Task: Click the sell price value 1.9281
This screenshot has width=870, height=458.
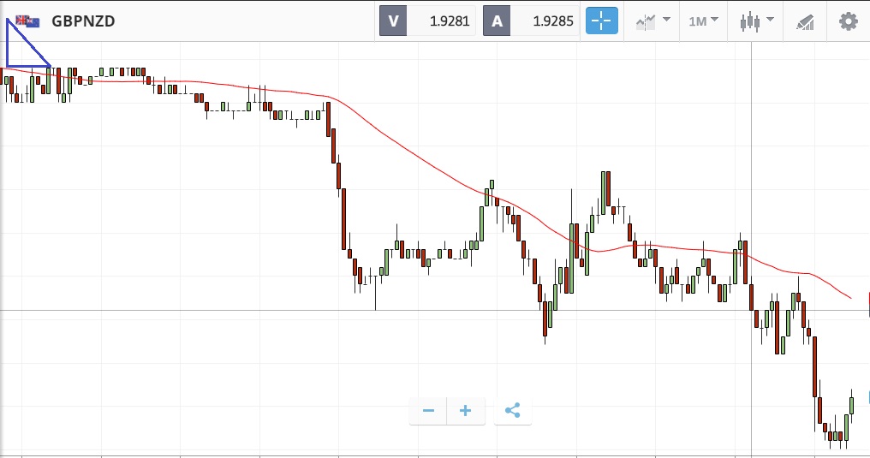Action: pyautogui.click(x=450, y=21)
